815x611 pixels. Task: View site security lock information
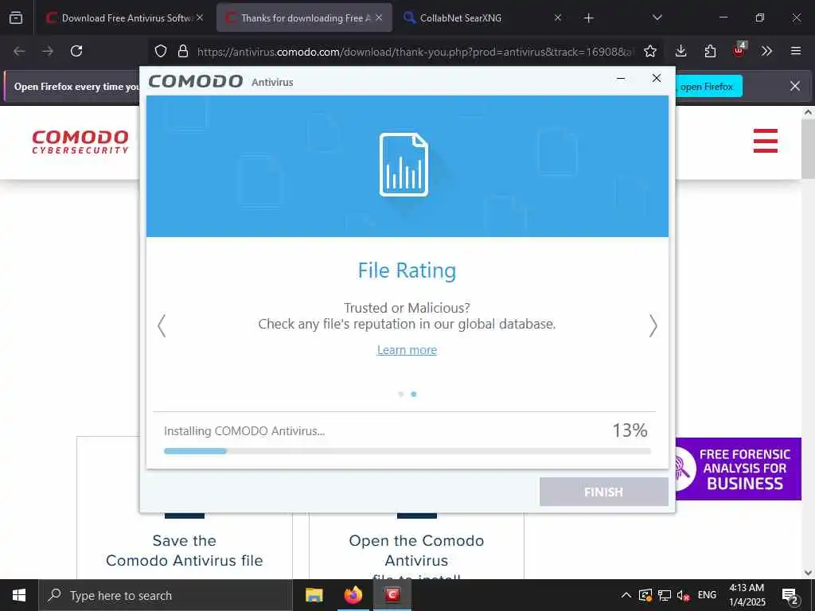click(182, 51)
